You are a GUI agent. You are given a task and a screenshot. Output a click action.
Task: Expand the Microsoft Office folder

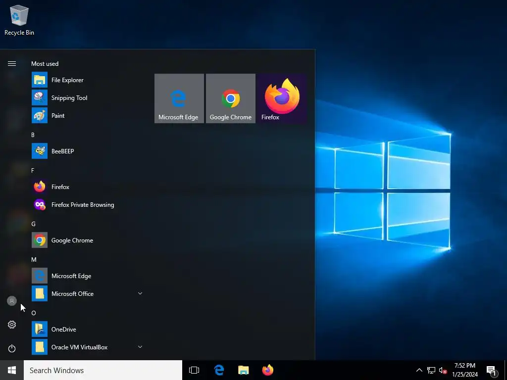[88, 293]
